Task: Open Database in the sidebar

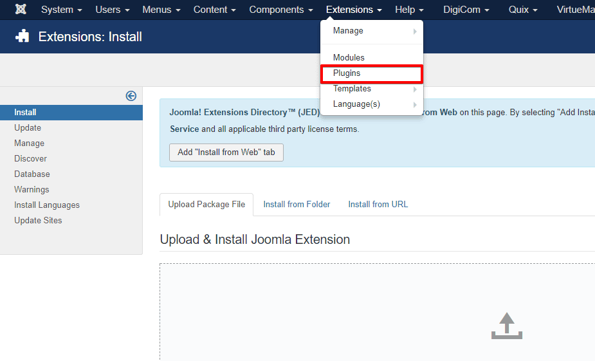Action: tap(32, 174)
